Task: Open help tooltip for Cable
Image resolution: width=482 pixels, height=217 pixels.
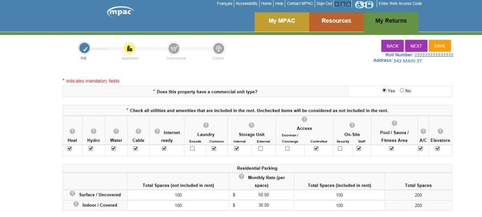Action: 138,131
